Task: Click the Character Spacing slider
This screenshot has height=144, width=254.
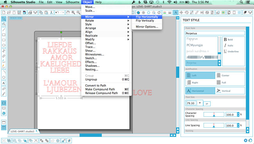Action: click(214, 115)
